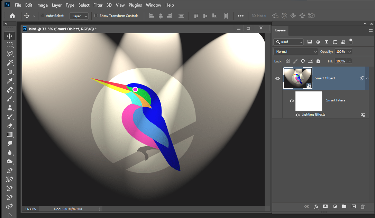Click the Add layer mask icon

[x=325, y=206]
